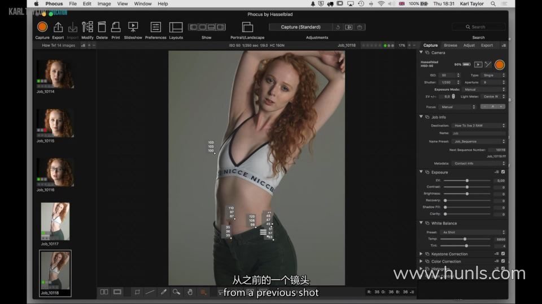Select the straighten line tool

150,292
